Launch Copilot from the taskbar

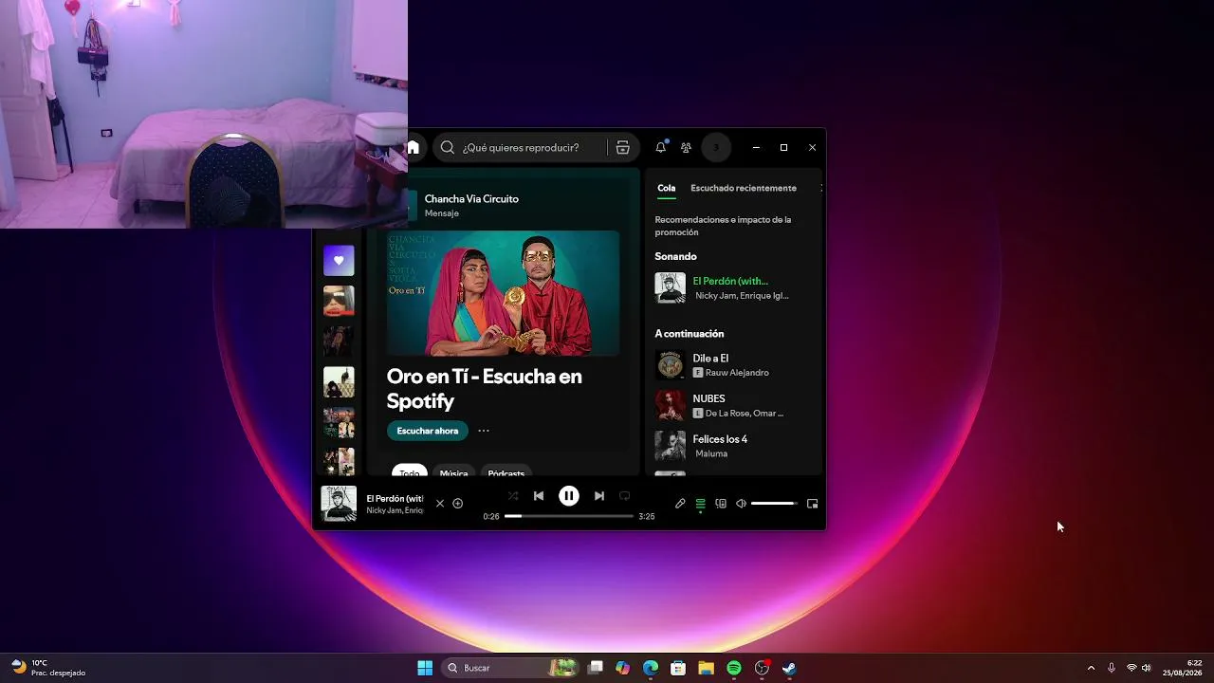point(622,668)
